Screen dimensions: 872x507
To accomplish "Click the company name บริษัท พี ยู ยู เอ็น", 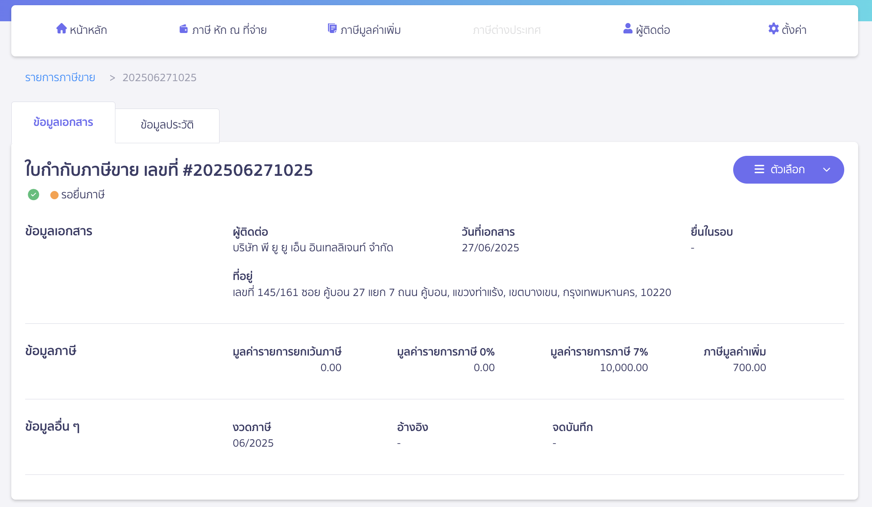I will [312, 247].
